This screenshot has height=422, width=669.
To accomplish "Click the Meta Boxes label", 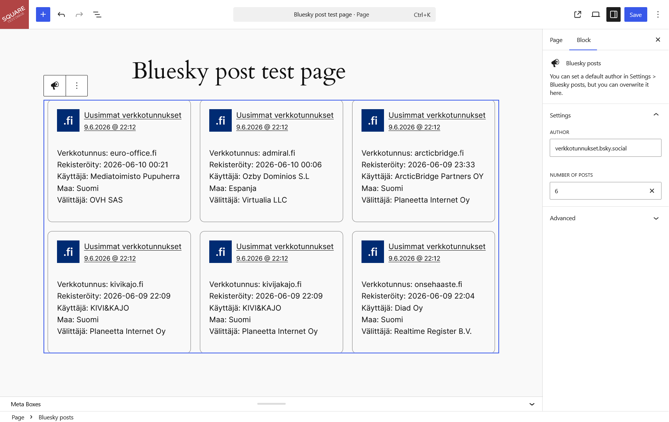I will pyautogui.click(x=26, y=404).
